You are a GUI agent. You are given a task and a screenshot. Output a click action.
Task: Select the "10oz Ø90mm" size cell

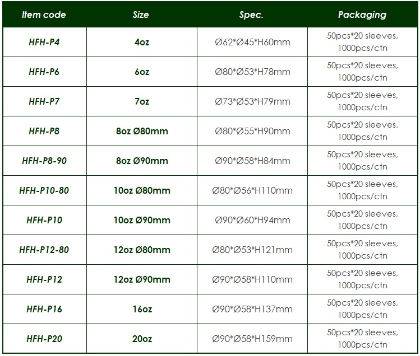point(141,220)
